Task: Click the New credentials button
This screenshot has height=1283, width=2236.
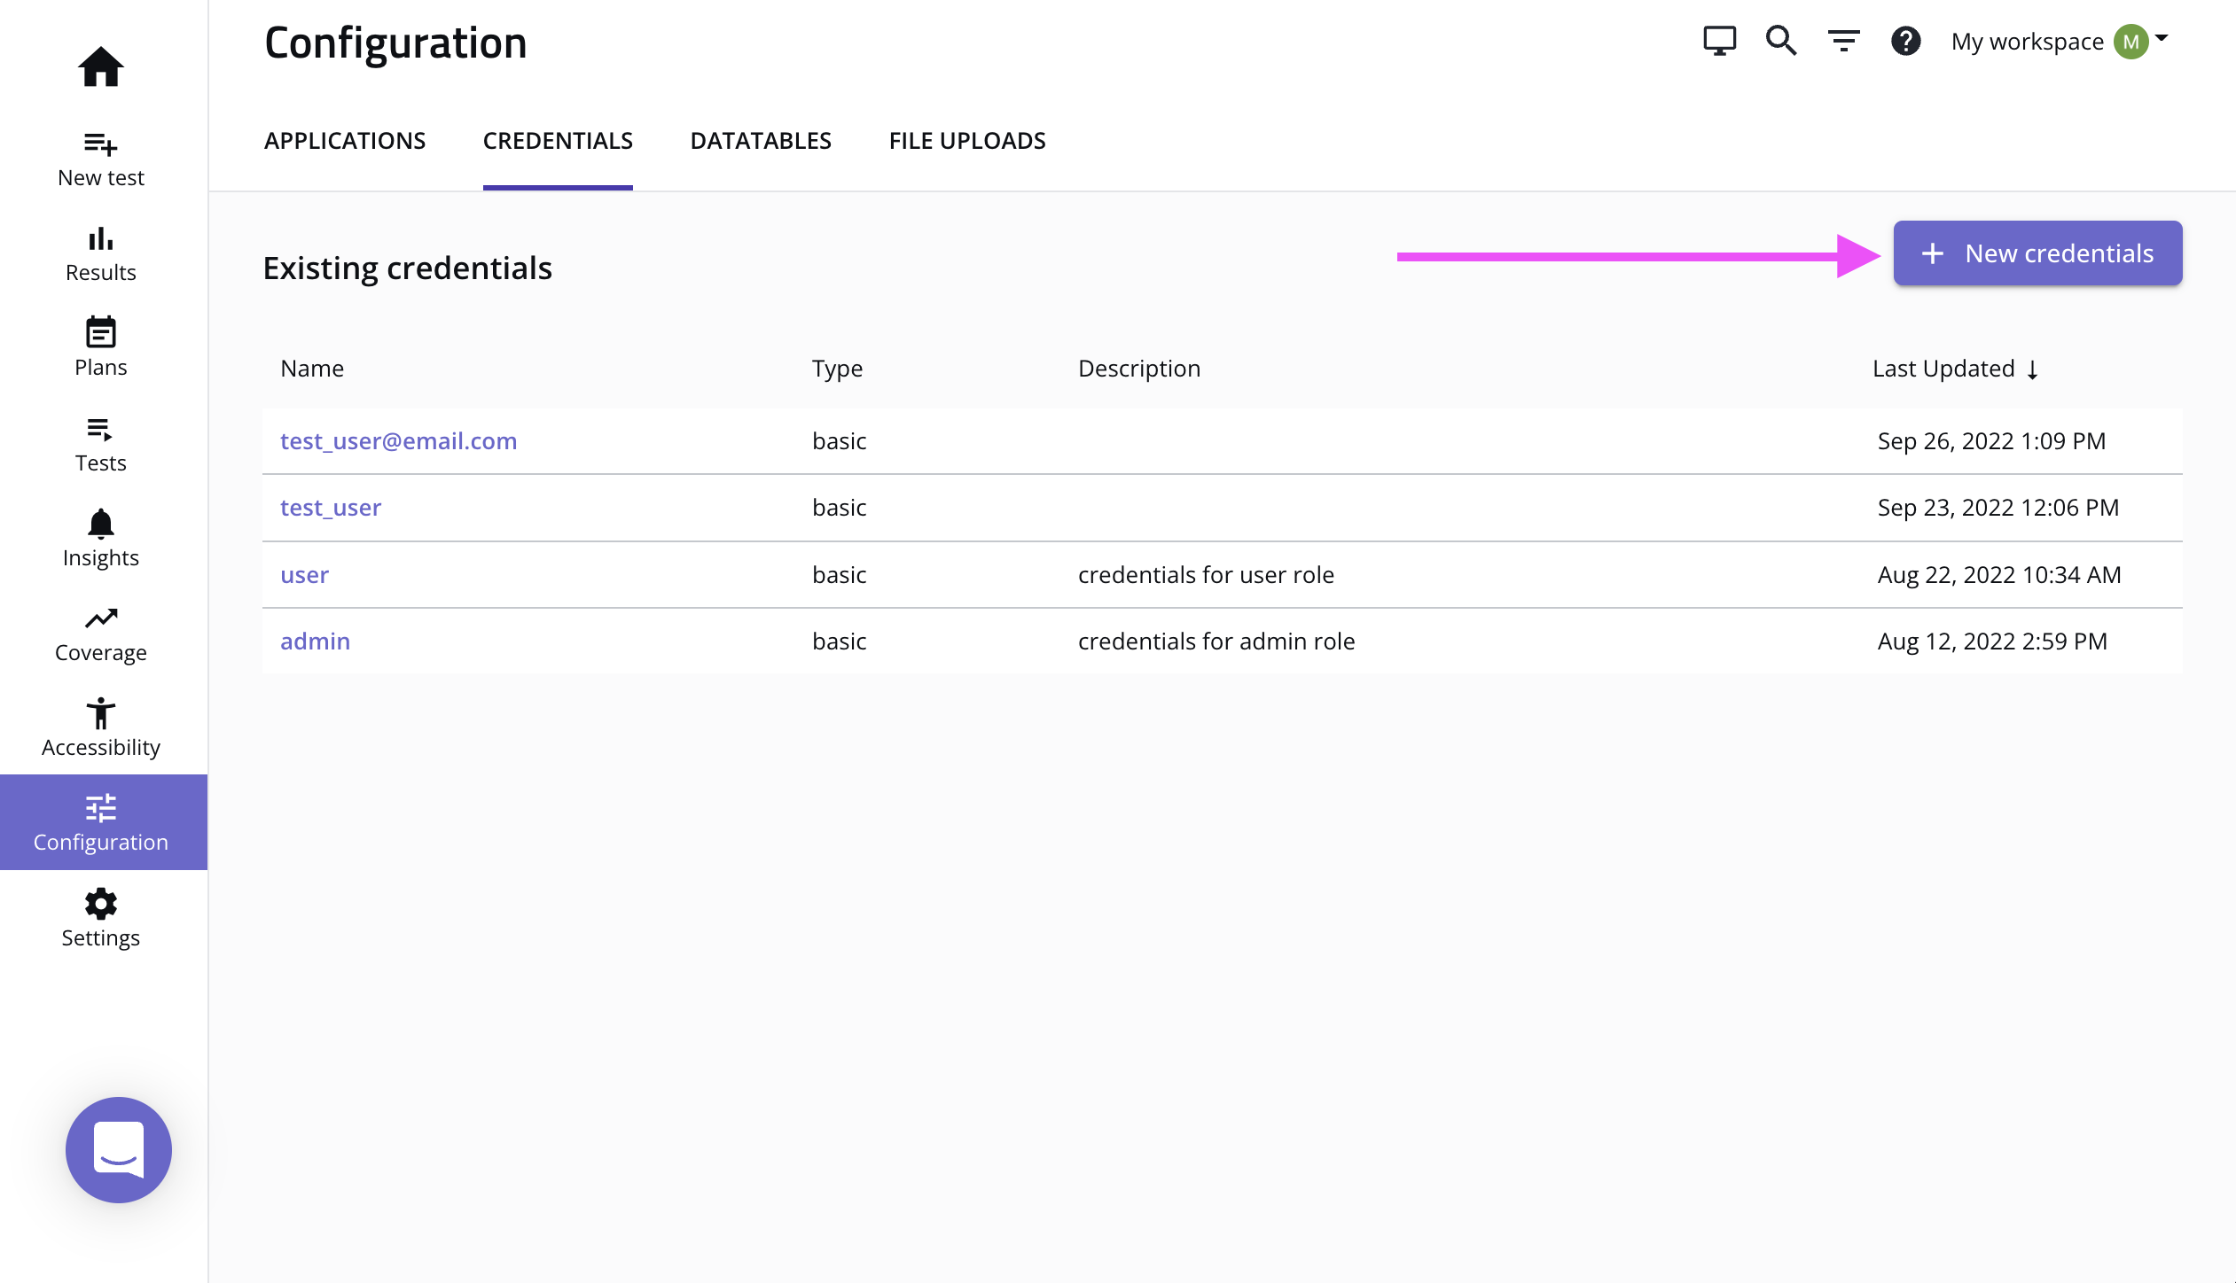Action: (2037, 253)
